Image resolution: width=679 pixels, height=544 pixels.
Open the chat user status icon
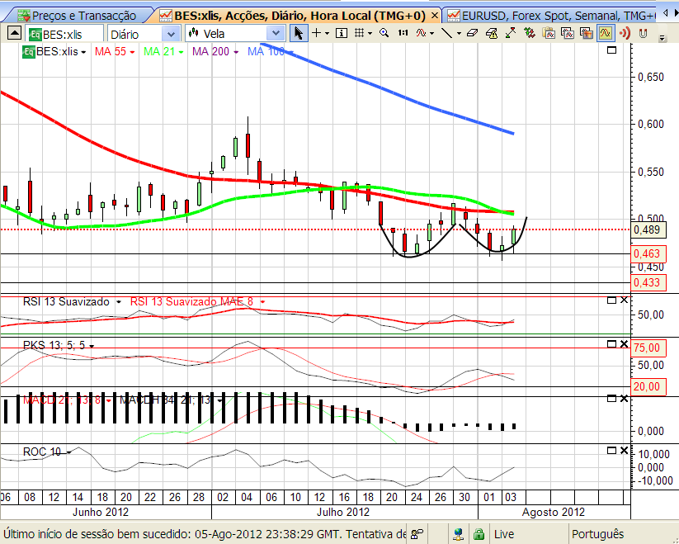pos(417,534)
